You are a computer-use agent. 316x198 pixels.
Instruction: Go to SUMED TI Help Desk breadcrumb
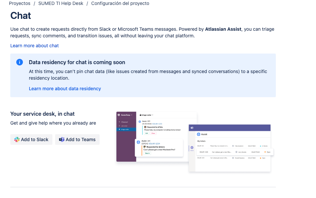[61, 3]
